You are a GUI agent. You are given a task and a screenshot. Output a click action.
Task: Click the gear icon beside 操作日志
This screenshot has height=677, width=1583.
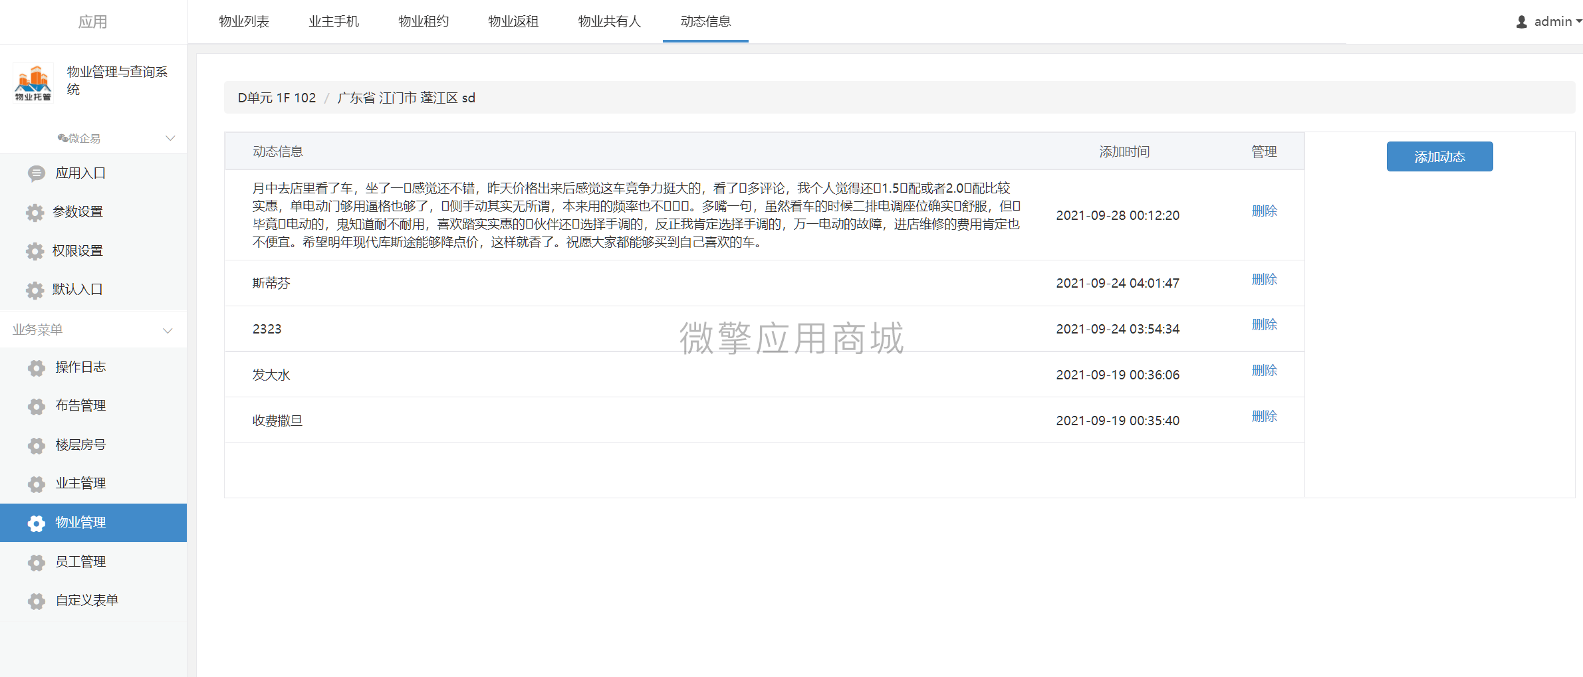(37, 368)
